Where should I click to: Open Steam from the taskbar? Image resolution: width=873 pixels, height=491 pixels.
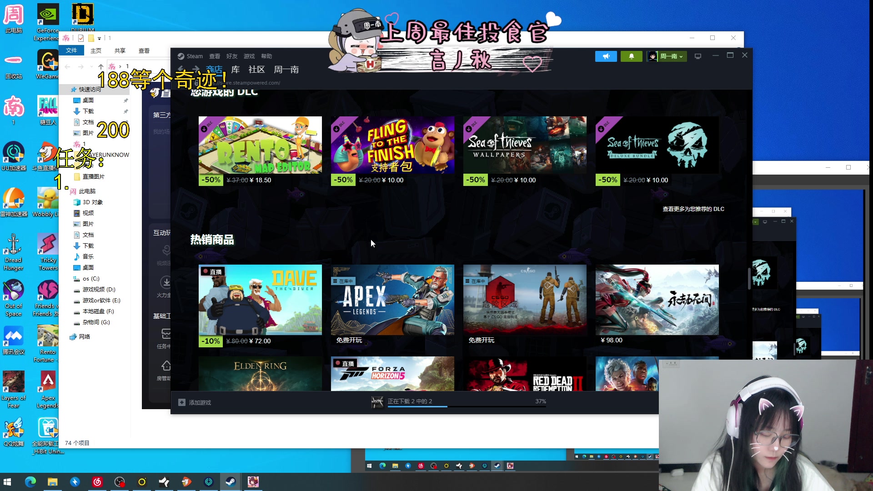pos(231,482)
